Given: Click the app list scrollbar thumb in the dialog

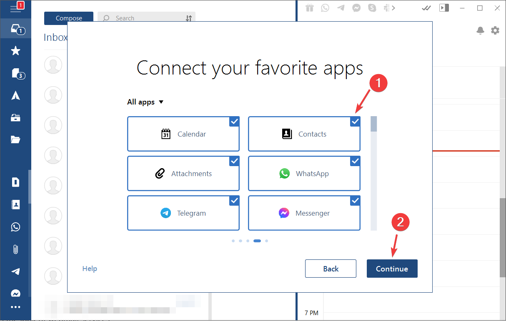Looking at the screenshot, I should tap(374, 124).
